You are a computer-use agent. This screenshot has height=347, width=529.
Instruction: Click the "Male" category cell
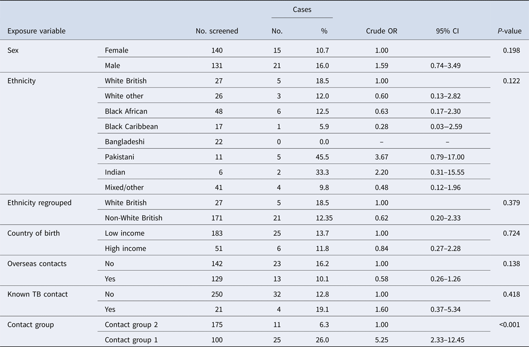pos(113,65)
